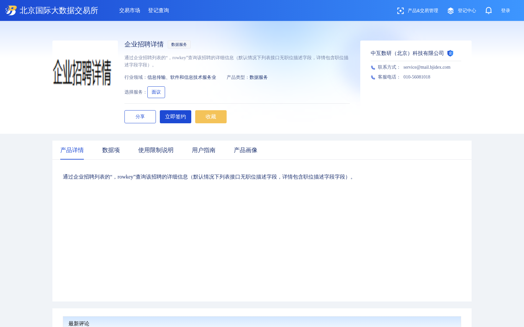Click the 登记中心 layers icon
The width and height of the screenshot is (524, 327).
click(x=451, y=11)
